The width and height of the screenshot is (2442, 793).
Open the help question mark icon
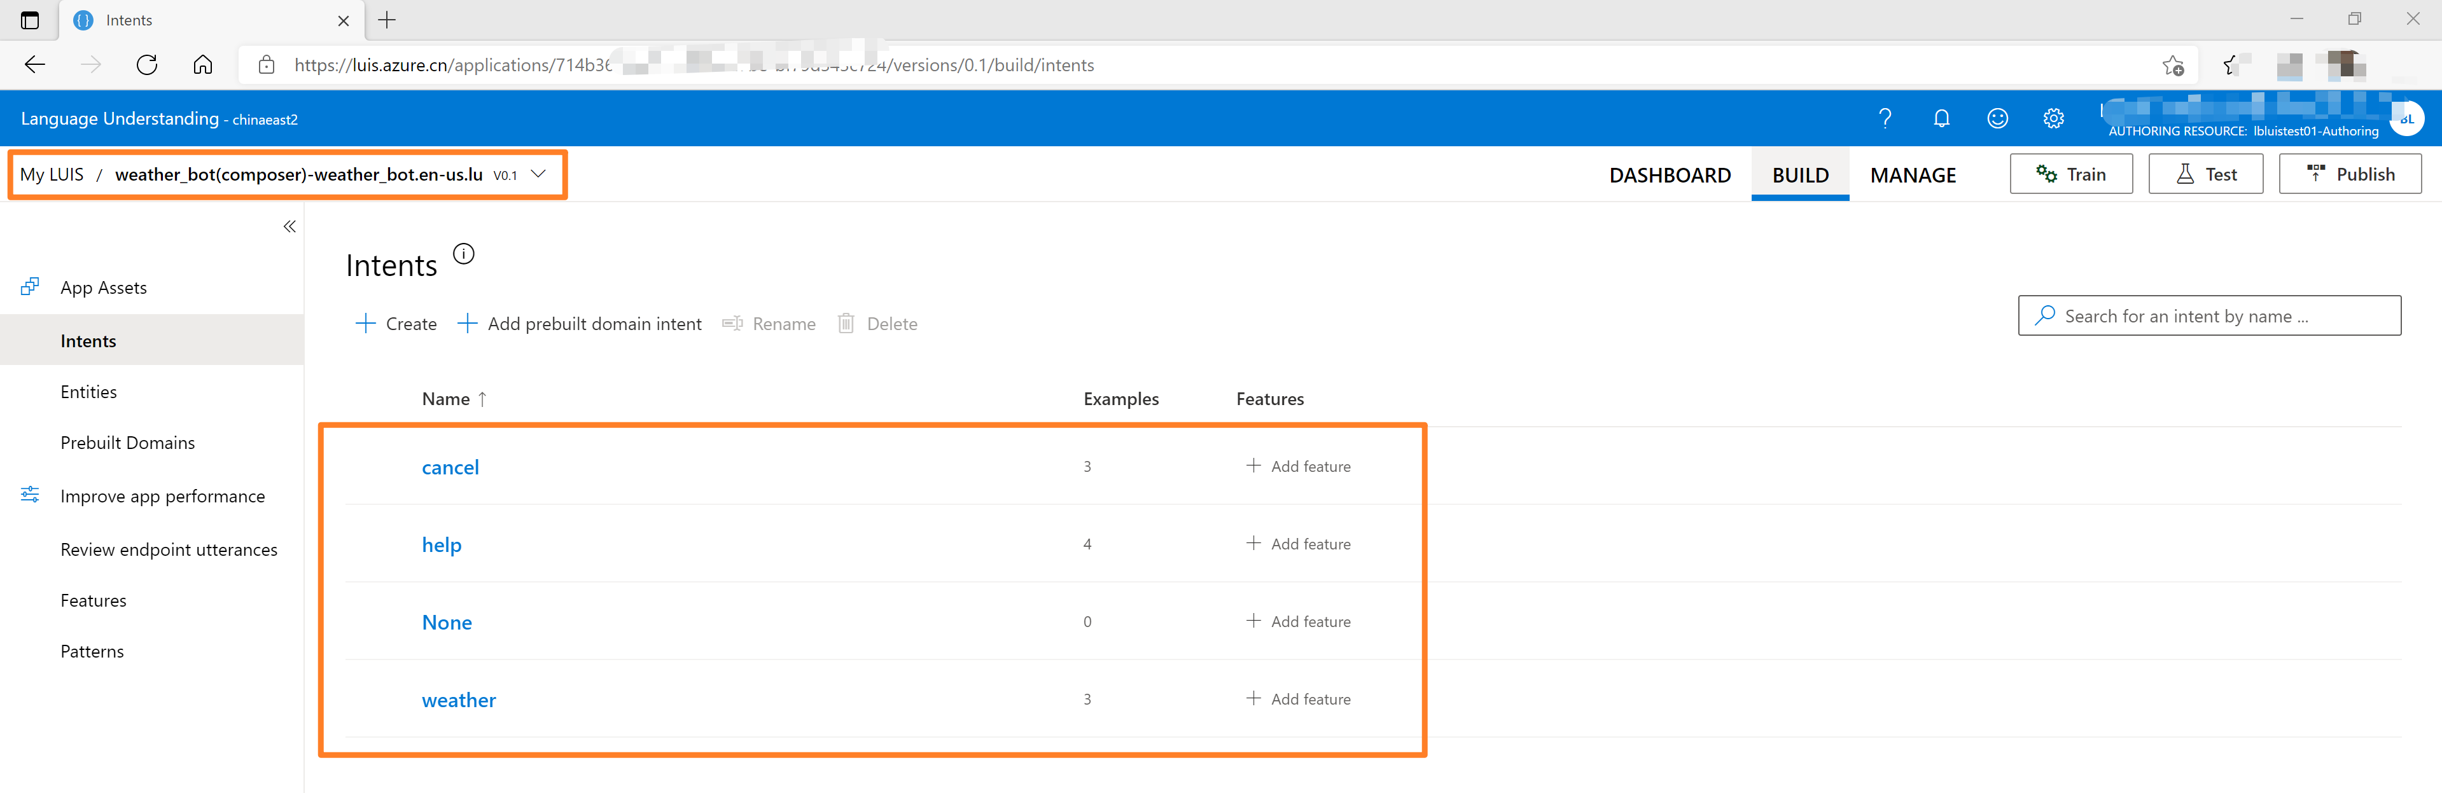[1885, 118]
